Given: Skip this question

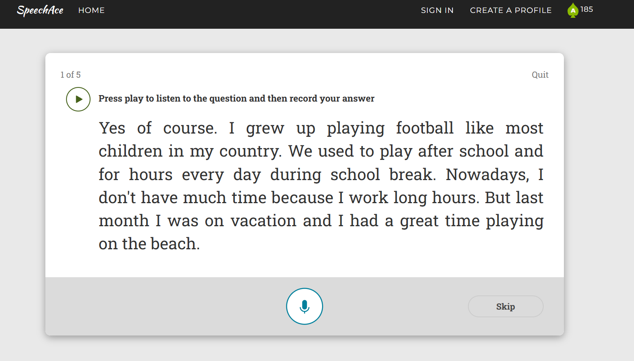Looking at the screenshot, I should pos(505,307).
